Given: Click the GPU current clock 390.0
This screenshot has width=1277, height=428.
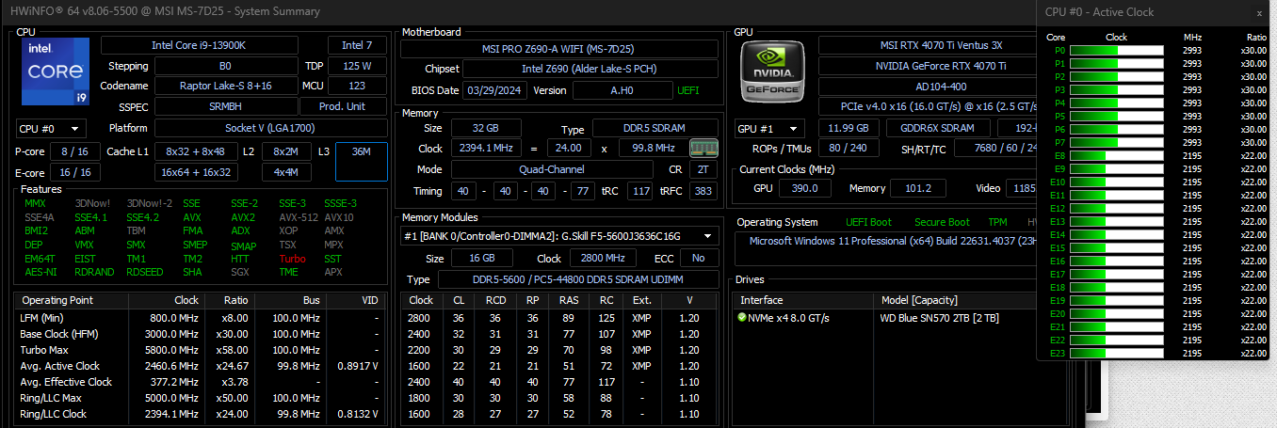Looking at the screenshot, I should click(x=805, y=188).
